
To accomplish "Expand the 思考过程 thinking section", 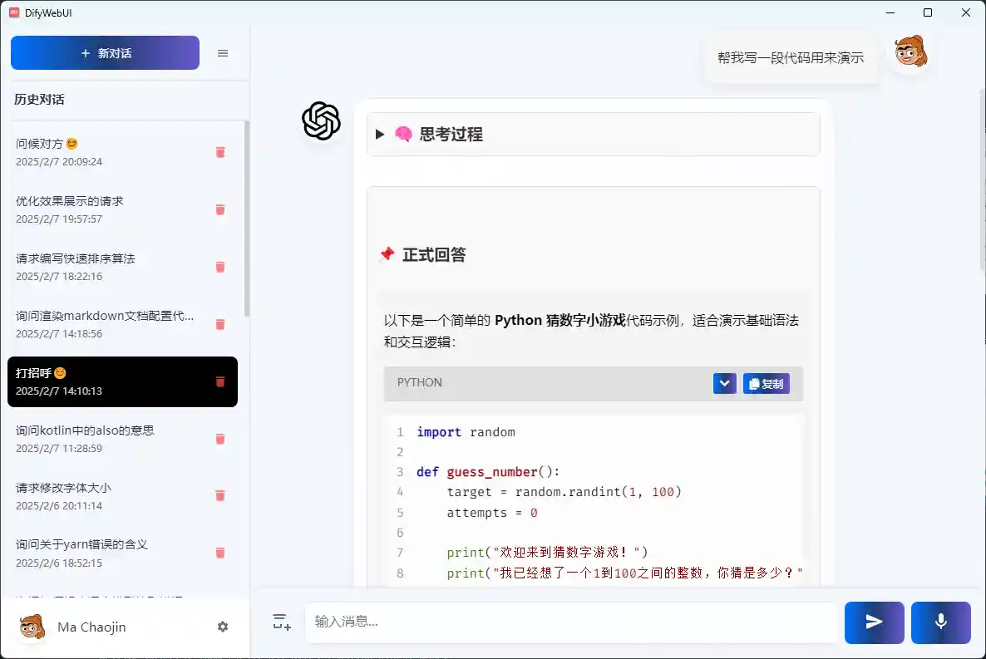I will [x=593, y=134].
